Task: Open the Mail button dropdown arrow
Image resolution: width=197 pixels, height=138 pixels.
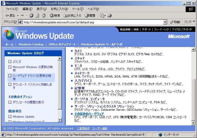Action: (x=105, y=16)
